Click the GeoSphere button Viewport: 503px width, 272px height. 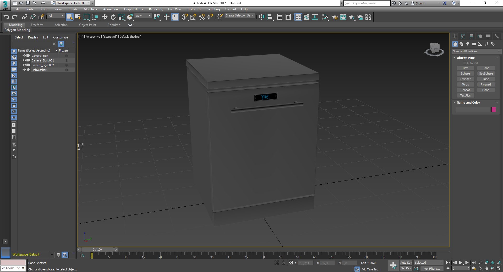pos(486,73)
